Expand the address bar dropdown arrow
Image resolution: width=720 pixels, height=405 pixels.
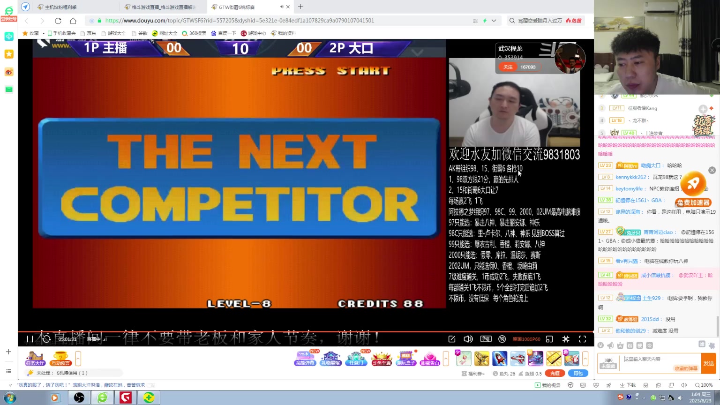(494, 21)
